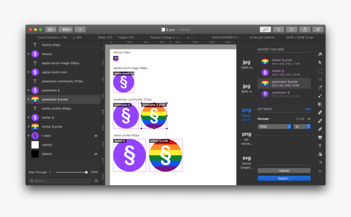The image size is (351, 217).
Task: Show the hidden t-shirt layer
Action: point(96,136)
